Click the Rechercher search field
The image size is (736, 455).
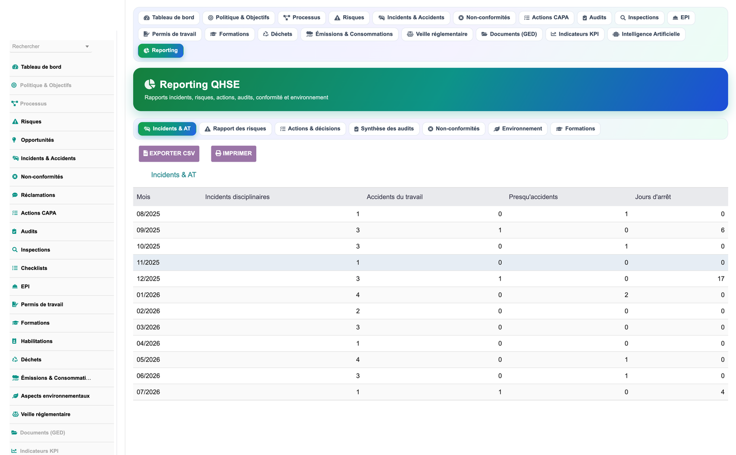tap(50, 46)
